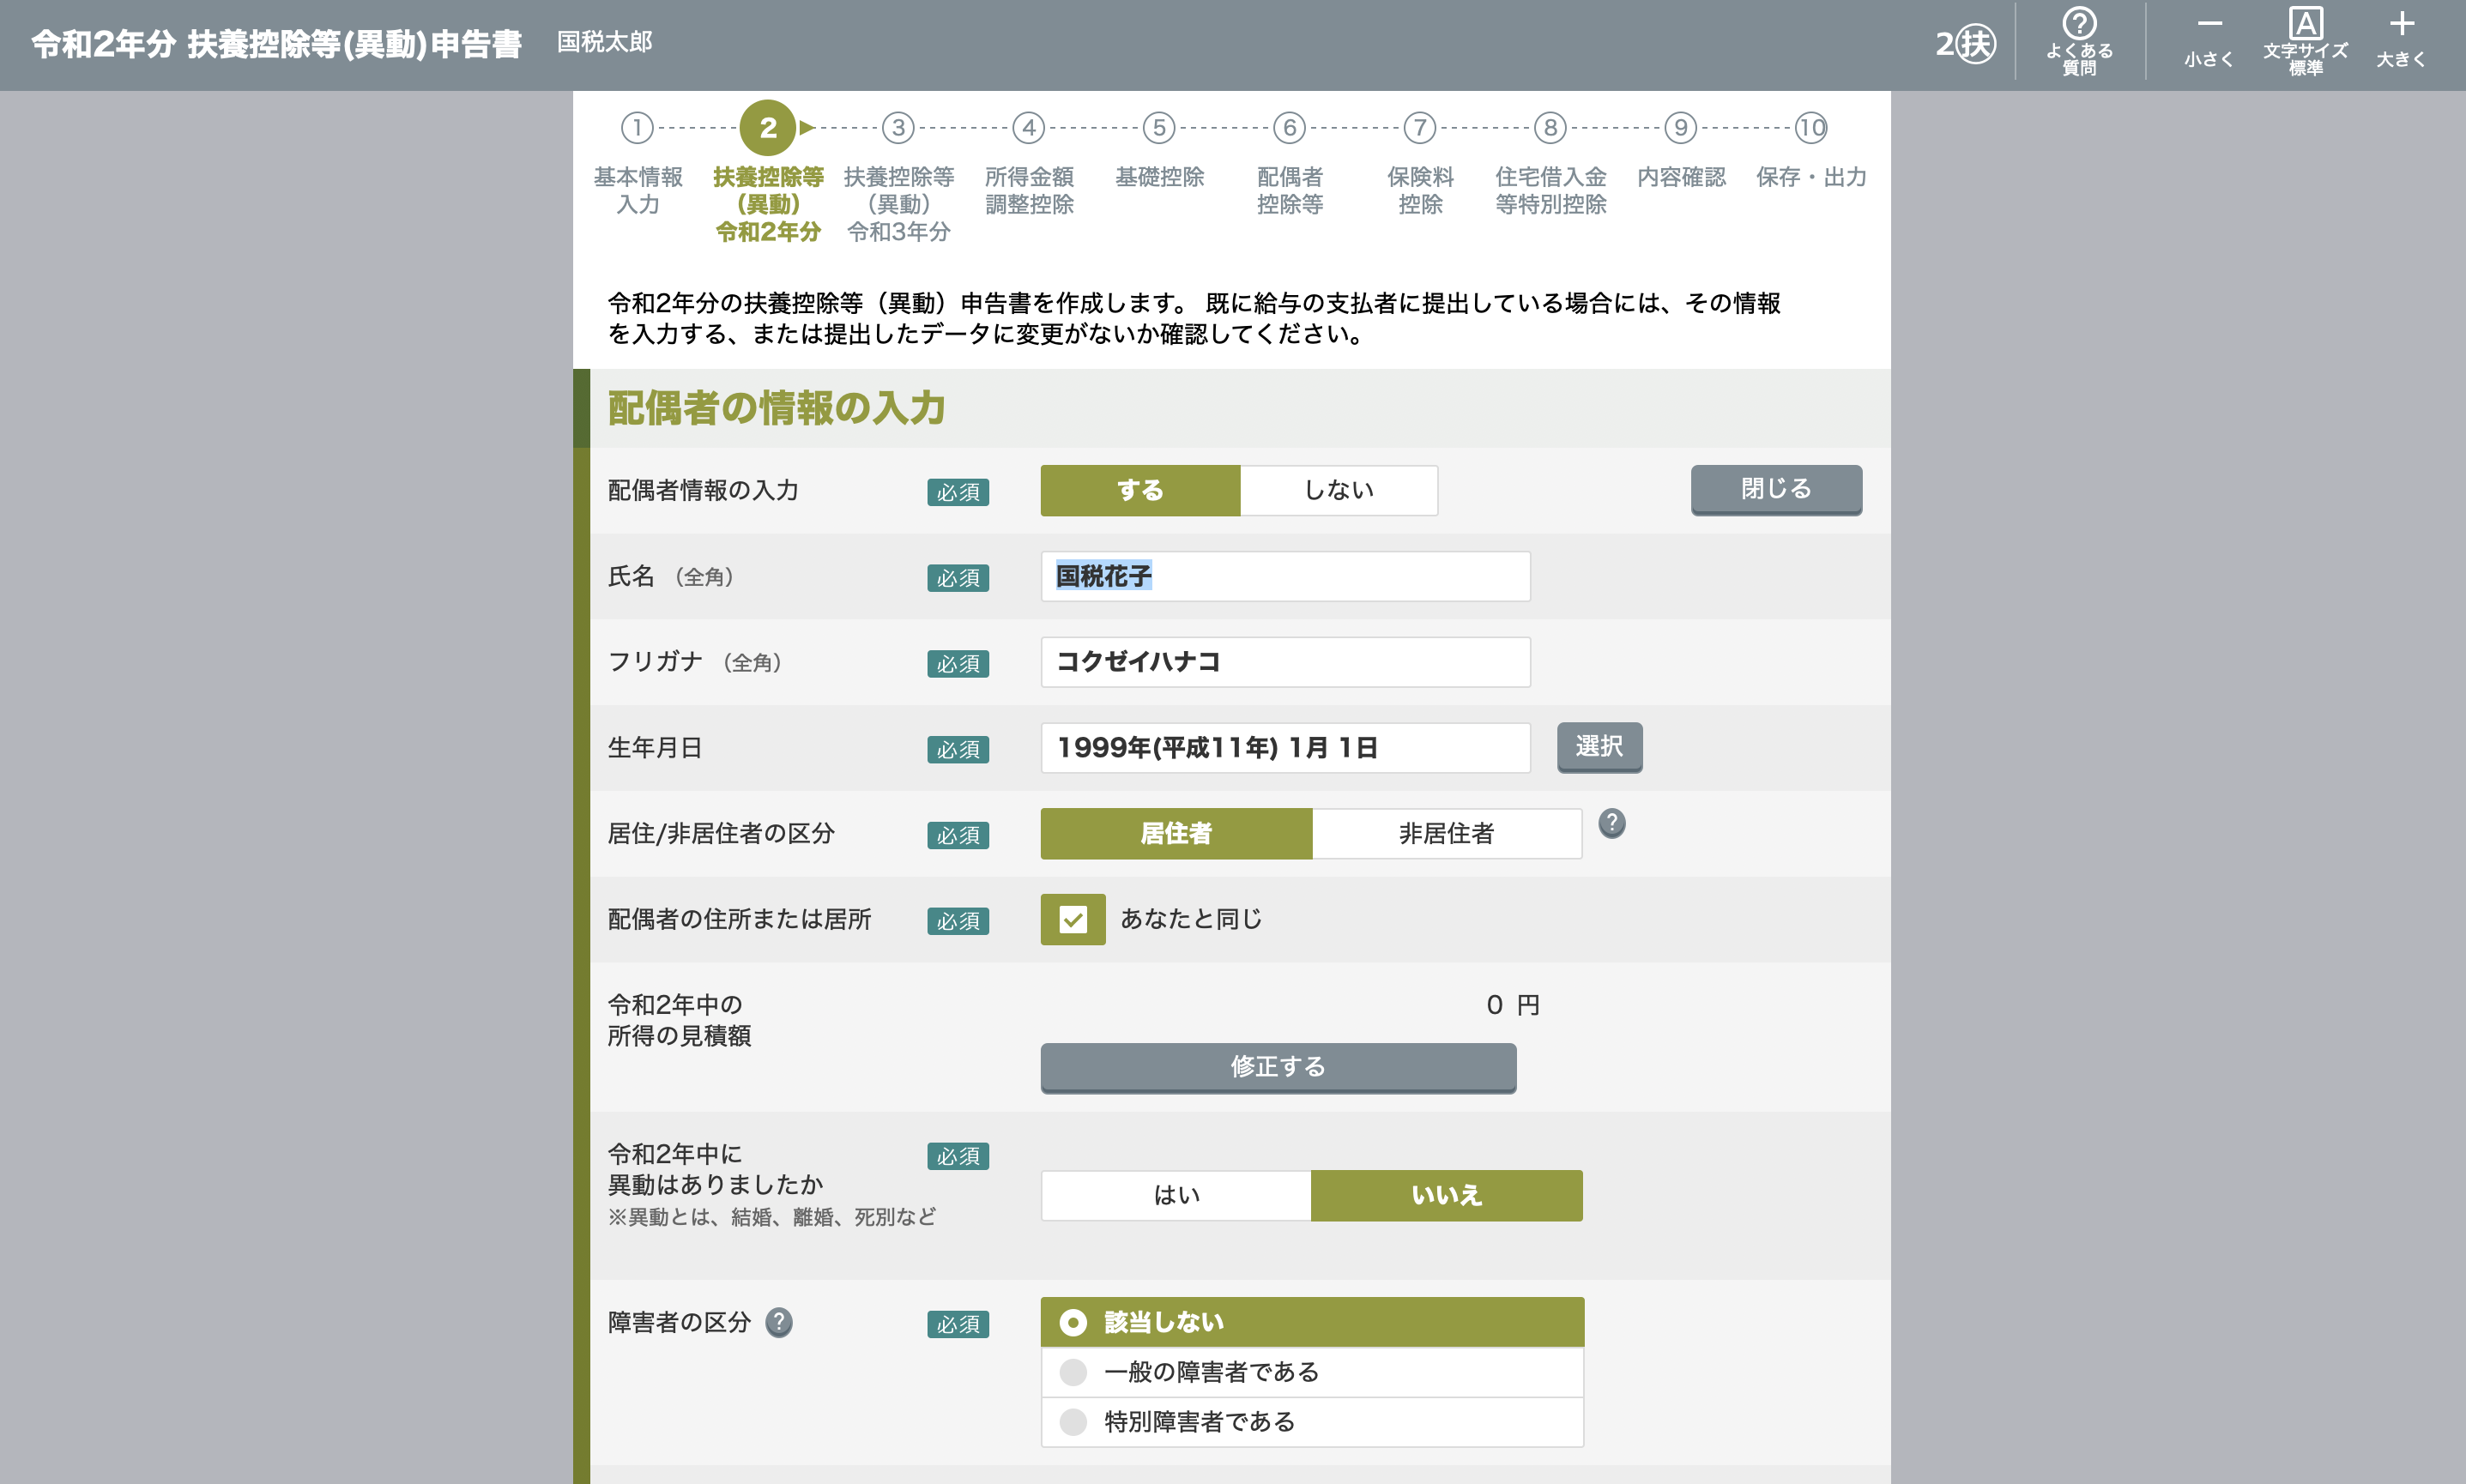
Task: Open help icon next to 障害者の区分
Action: click(x=779, y=1322)
